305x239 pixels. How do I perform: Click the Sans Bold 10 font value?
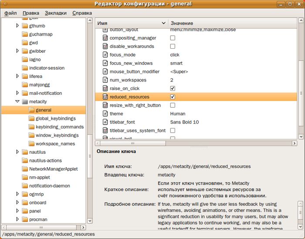point(184,122)
